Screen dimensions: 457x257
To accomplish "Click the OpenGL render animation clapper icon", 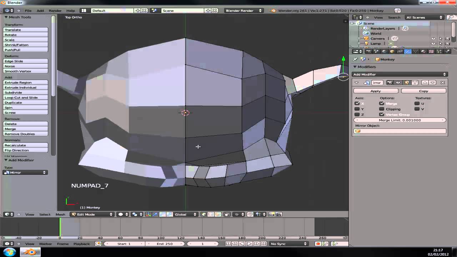I will [278, 214].
